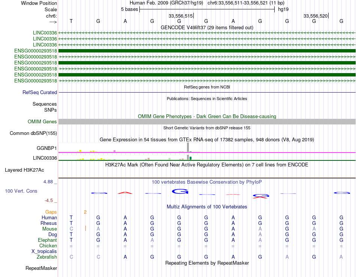
Task: Click the Layered H3K27Ac label
Action: tap(24, 170)
